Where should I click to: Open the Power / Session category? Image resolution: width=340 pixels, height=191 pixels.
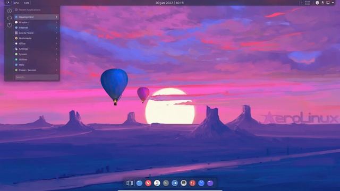[37, 70]
